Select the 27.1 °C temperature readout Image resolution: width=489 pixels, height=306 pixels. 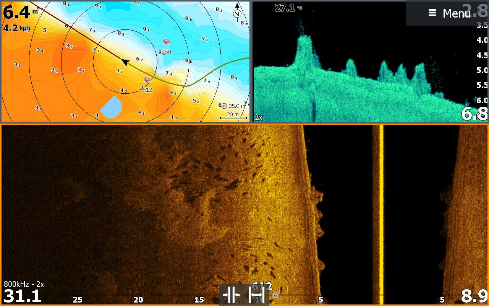pyautogui.click(x=288, y=8)
